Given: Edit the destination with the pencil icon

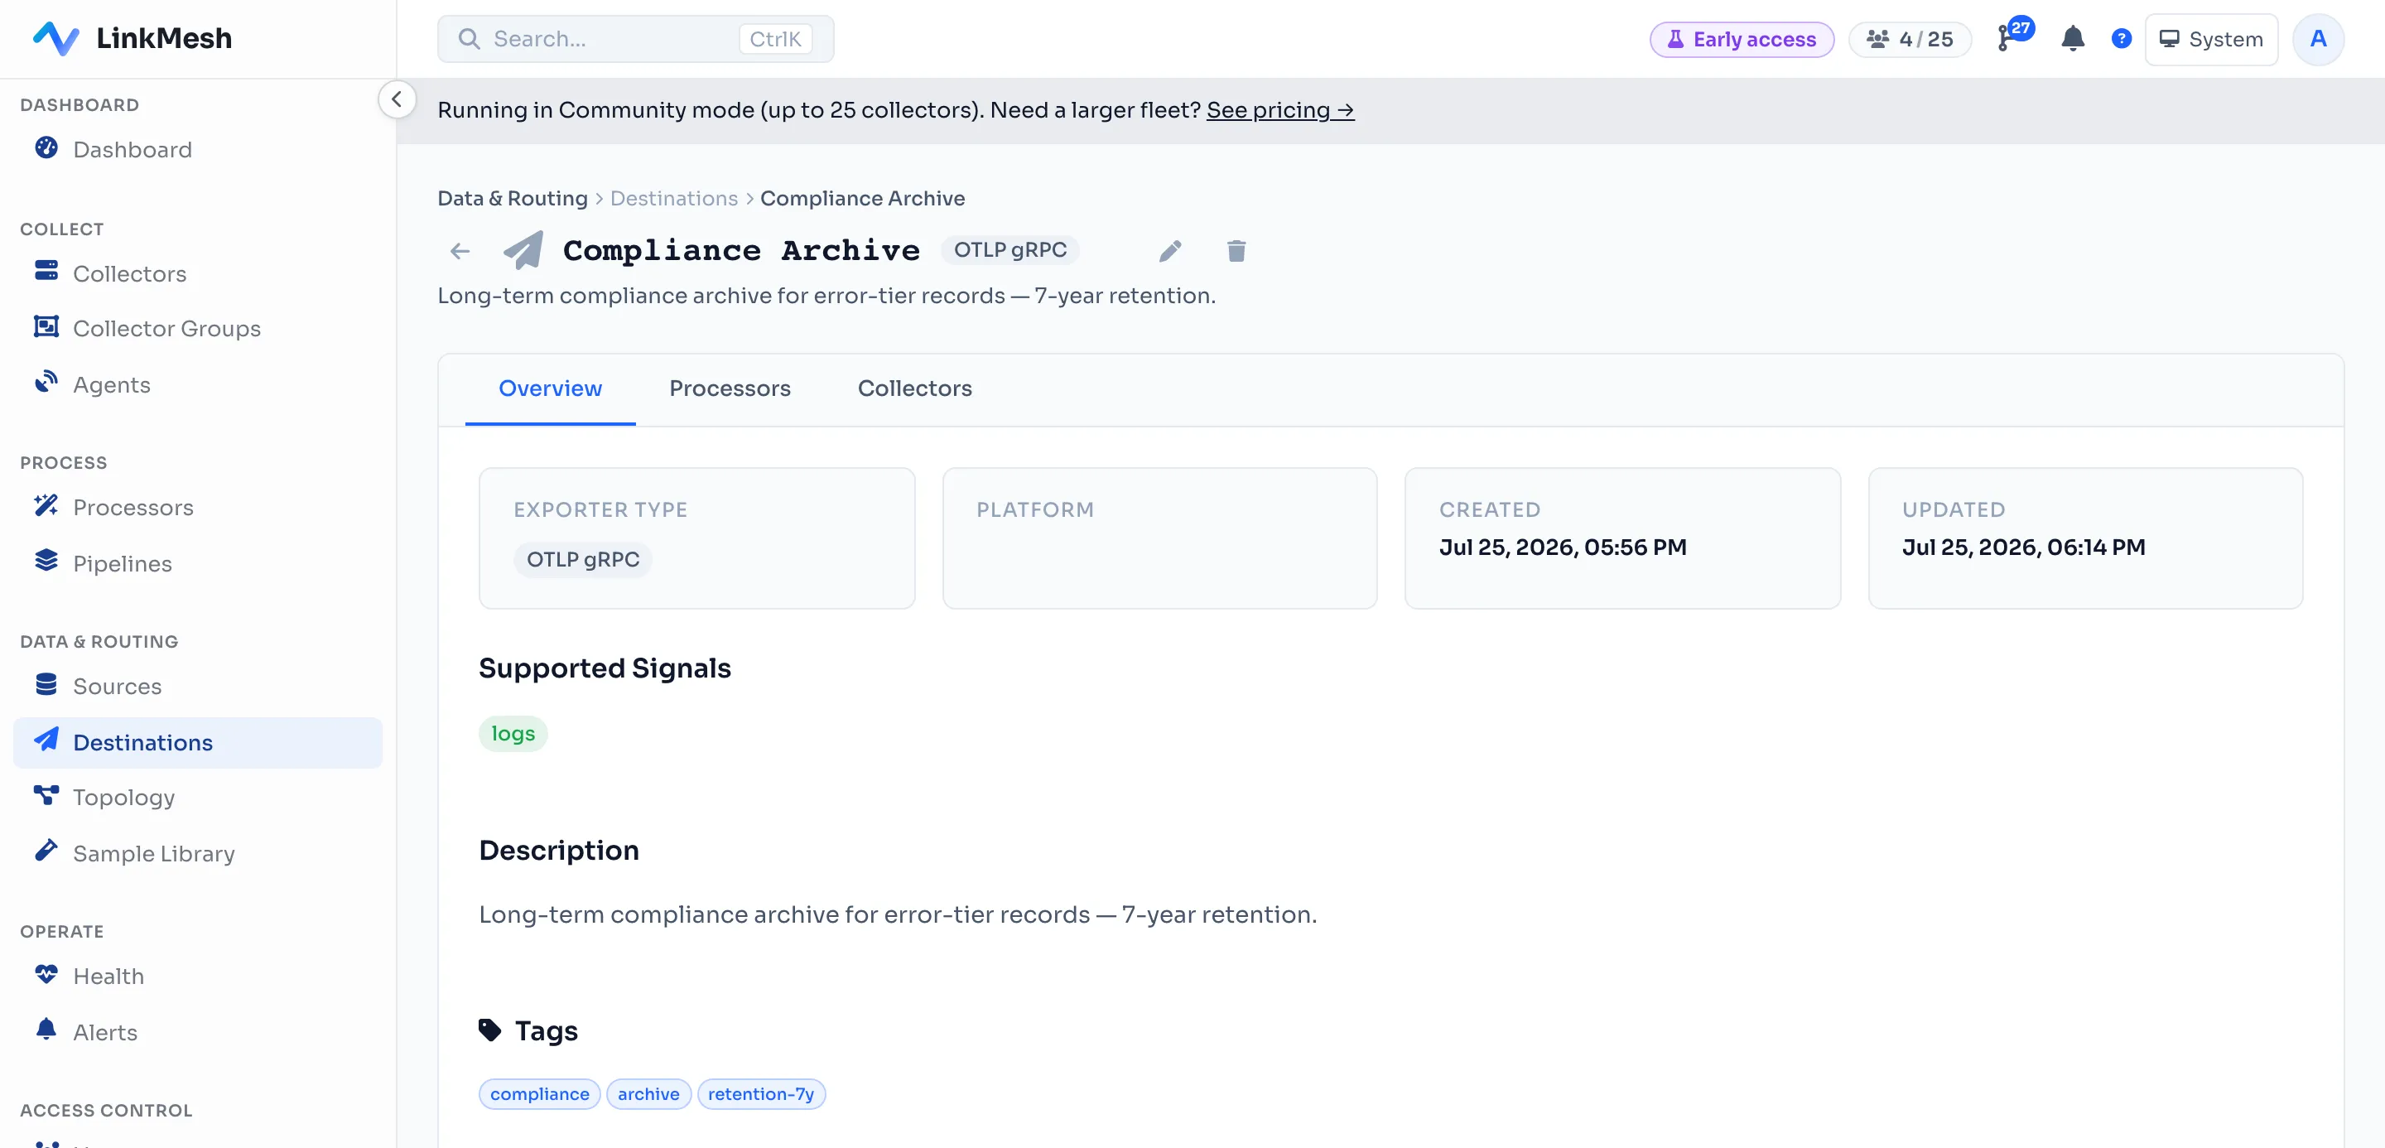Looking at the screenshot, I should click(1170, 251).
